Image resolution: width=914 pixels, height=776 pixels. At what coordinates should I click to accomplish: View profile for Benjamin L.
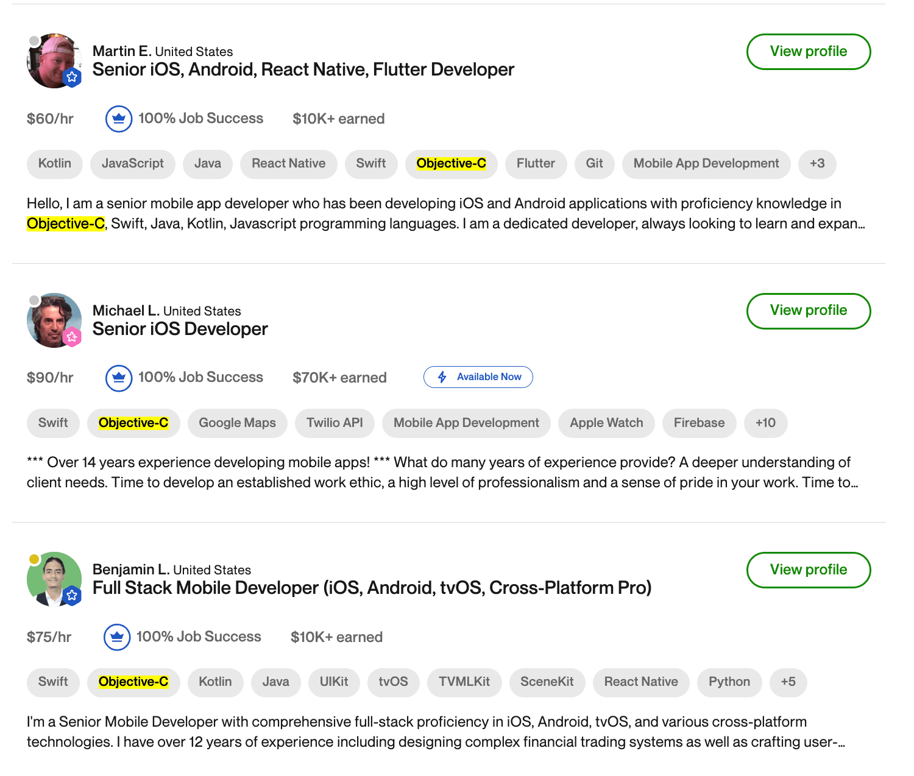pos(808,570)
